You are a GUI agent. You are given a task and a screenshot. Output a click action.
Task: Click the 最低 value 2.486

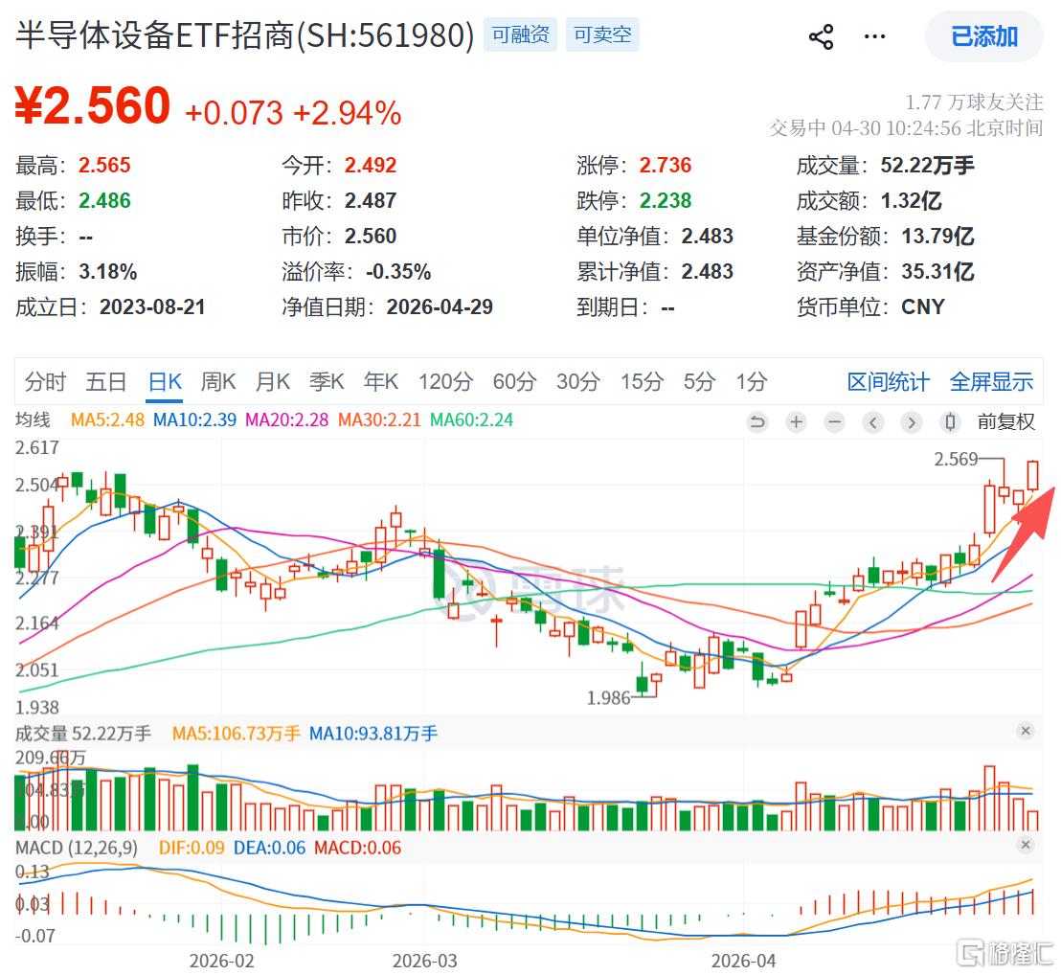pos(104,201)
